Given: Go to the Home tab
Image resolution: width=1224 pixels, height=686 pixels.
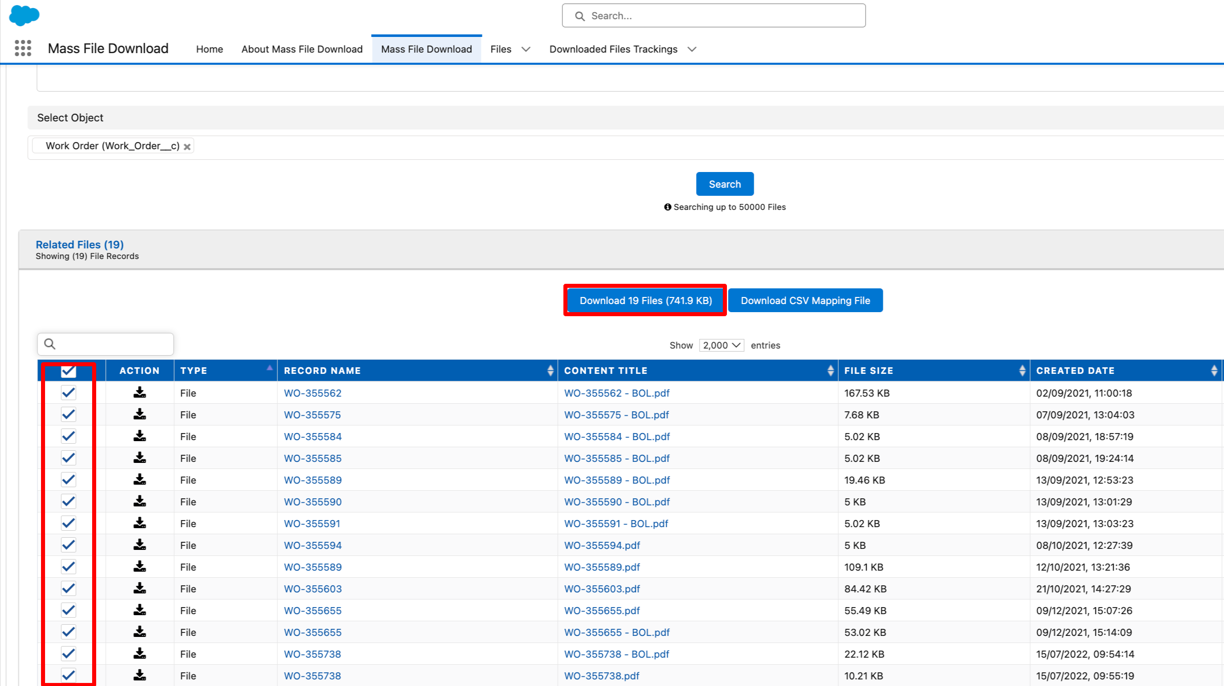Looking at the screenshot, I should tap(210, 49).
